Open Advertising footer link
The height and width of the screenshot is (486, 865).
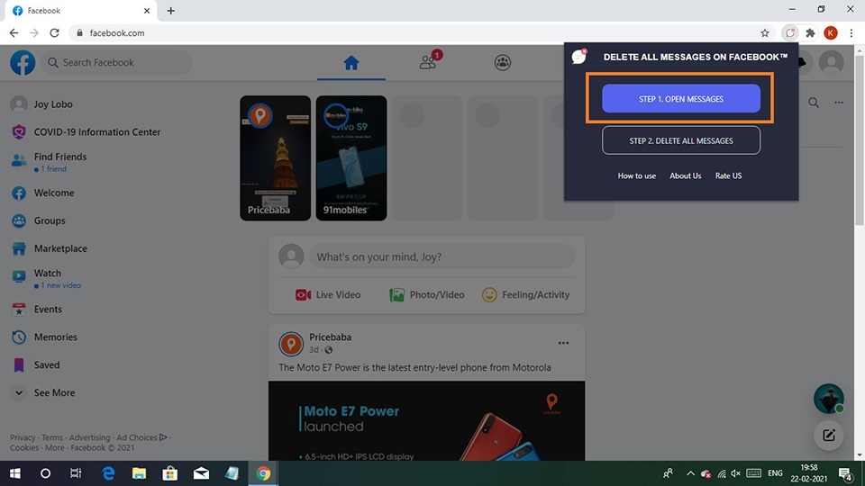pos(89,437)
